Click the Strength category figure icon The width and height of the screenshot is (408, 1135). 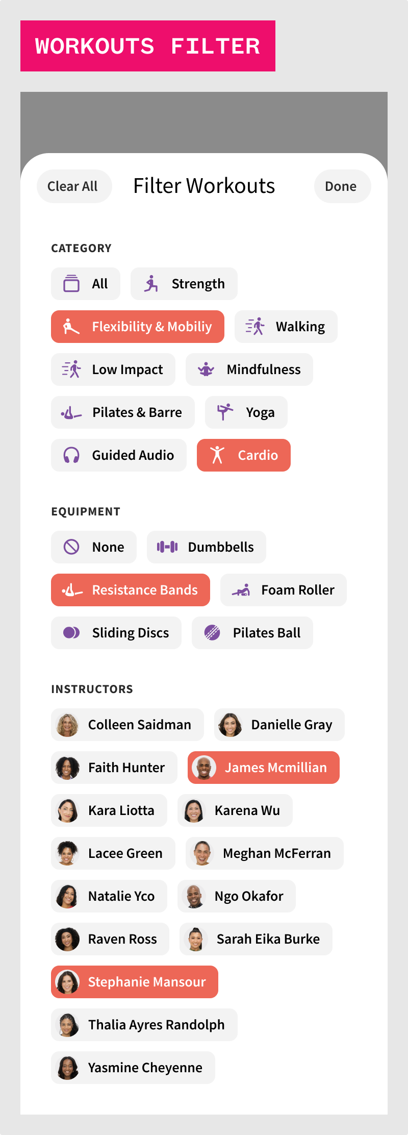click(151, 284)
